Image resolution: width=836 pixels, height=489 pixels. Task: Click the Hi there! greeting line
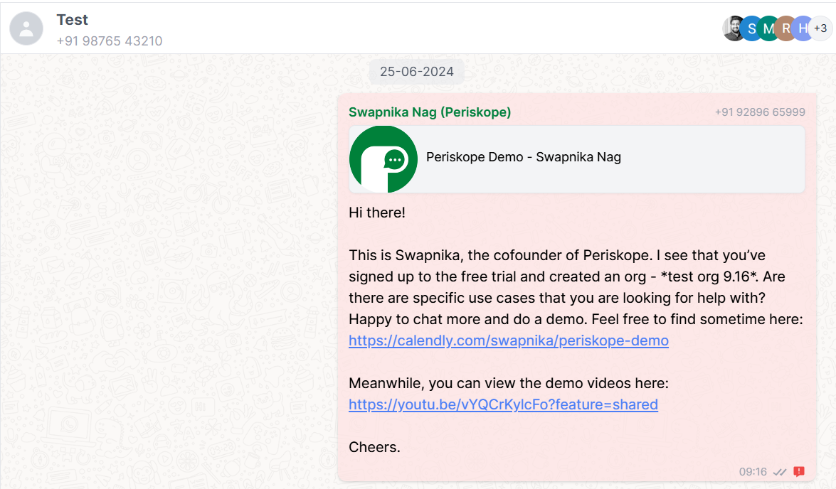(377, 213)
